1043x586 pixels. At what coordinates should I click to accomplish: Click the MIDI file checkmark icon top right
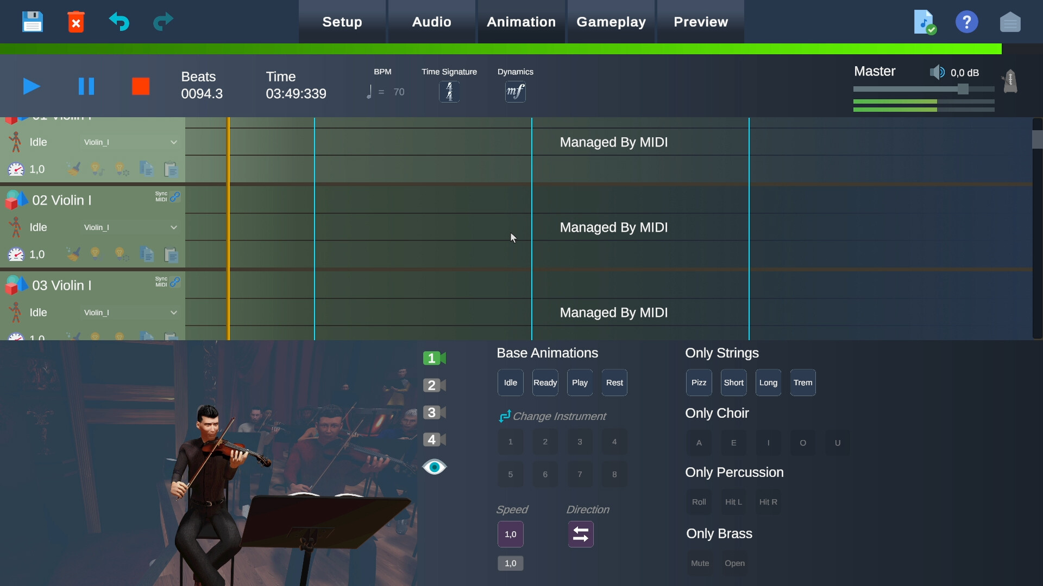click(x=923, y=22)
